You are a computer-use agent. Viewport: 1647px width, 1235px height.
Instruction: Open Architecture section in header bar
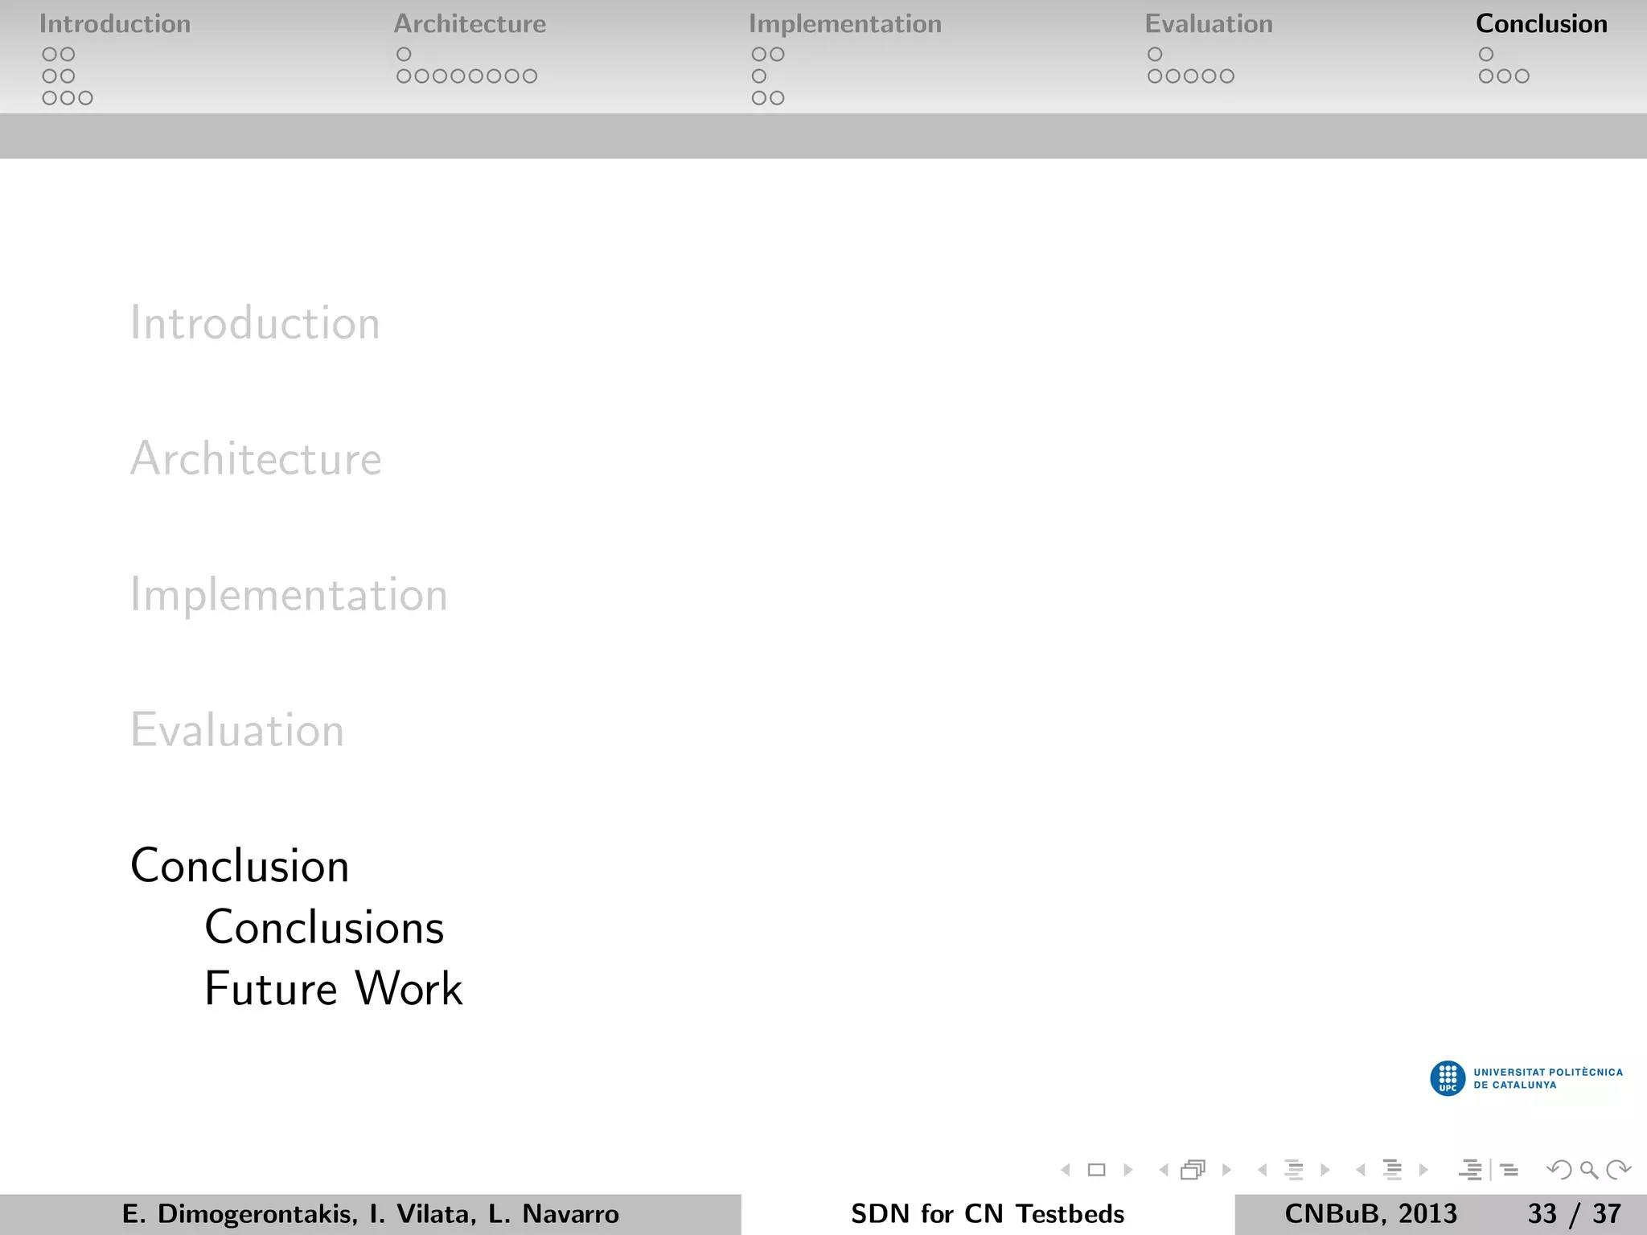point(470,24)
